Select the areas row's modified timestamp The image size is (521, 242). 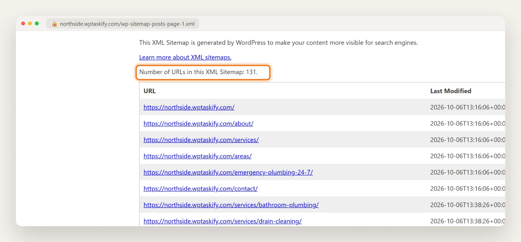tap(468, 156)
